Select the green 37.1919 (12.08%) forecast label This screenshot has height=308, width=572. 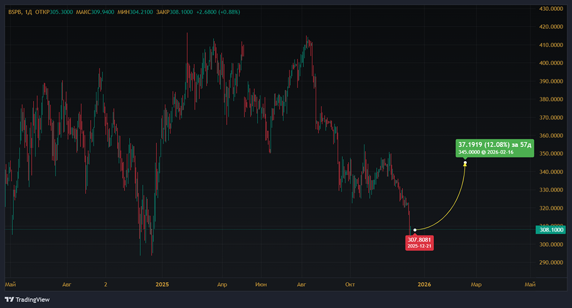point(495,145)
